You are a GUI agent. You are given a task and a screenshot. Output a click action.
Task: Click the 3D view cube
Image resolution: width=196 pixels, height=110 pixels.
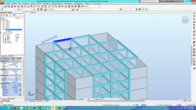tap(185, 19)
